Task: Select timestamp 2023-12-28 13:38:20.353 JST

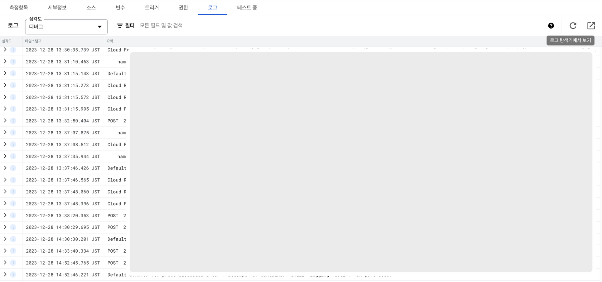Action: coord(63,216)
